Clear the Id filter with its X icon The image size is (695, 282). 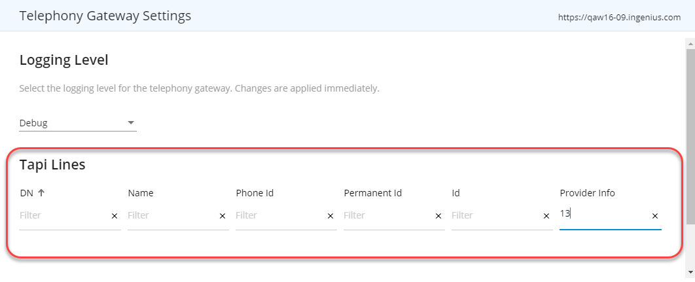pyautogui.click(x=546, y=216)
